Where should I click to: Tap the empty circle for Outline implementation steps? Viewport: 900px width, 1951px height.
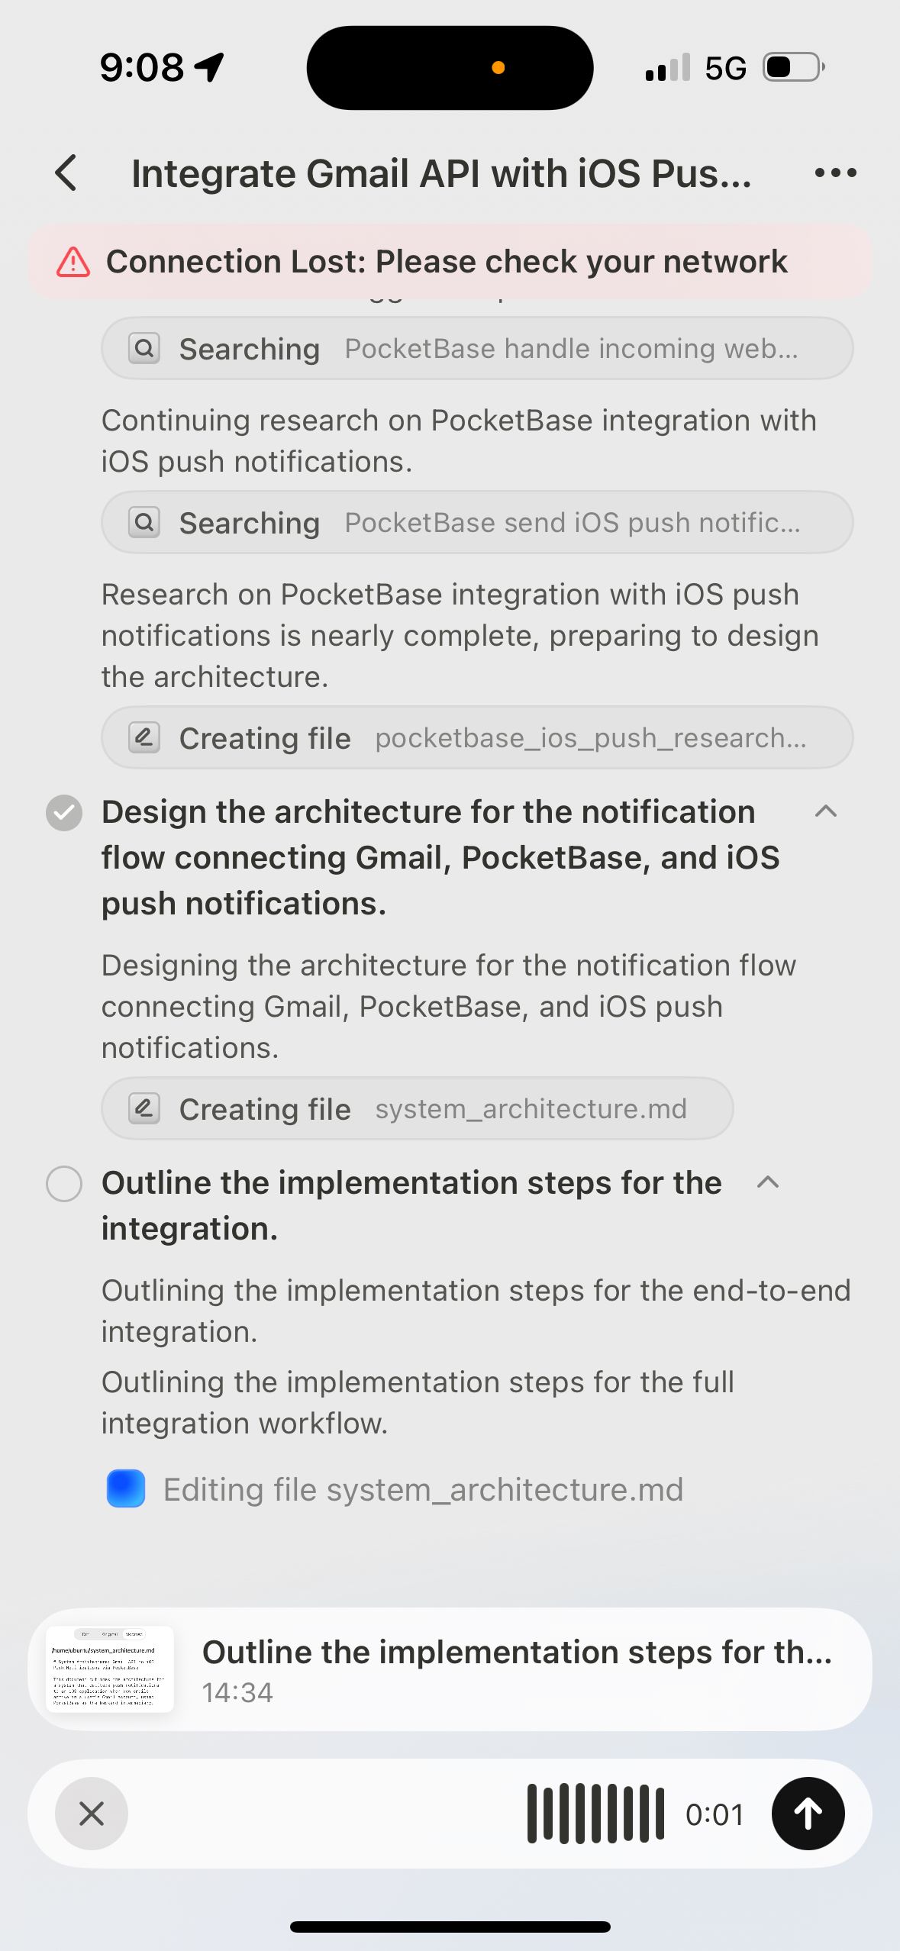(x=64, y=1184)
